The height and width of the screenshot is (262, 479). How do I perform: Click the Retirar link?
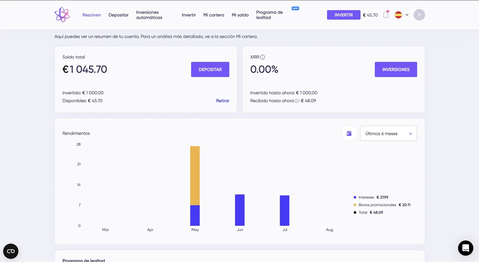click(223, 101)
